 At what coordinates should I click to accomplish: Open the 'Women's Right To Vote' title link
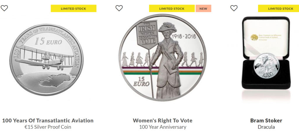tap(163, 120)
